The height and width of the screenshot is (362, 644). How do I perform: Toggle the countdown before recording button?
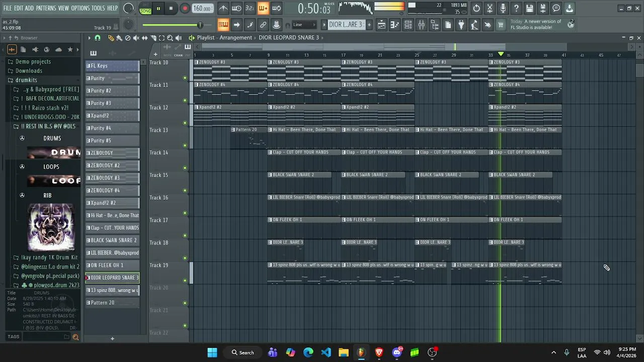(250, 8)
